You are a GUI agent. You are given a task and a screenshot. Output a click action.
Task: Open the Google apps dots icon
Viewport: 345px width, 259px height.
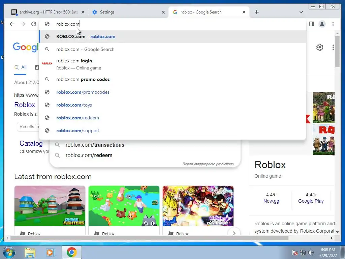click(x=333, y=47)
